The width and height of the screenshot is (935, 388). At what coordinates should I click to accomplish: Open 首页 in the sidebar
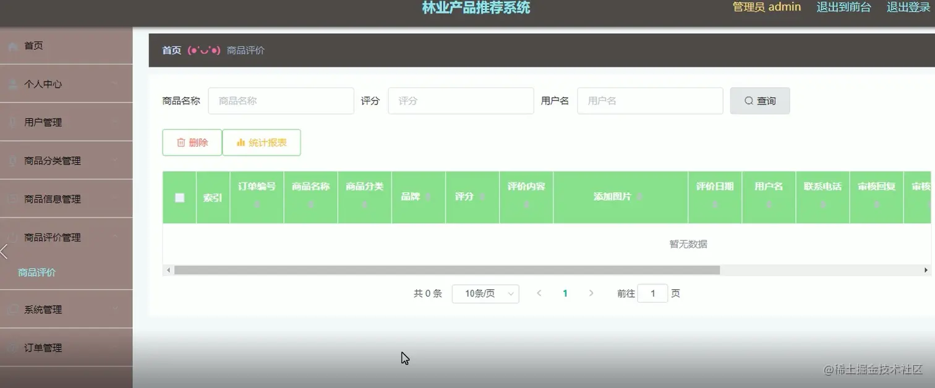pos(66,46)
